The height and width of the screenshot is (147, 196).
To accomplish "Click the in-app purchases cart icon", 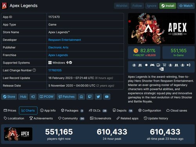I will click(x=164, y=65).
